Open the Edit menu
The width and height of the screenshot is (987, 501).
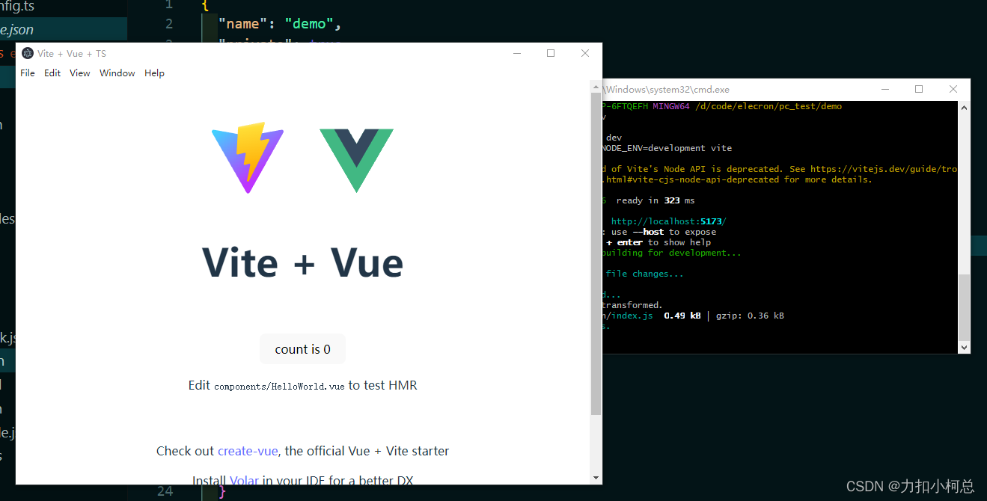(52, 73)
